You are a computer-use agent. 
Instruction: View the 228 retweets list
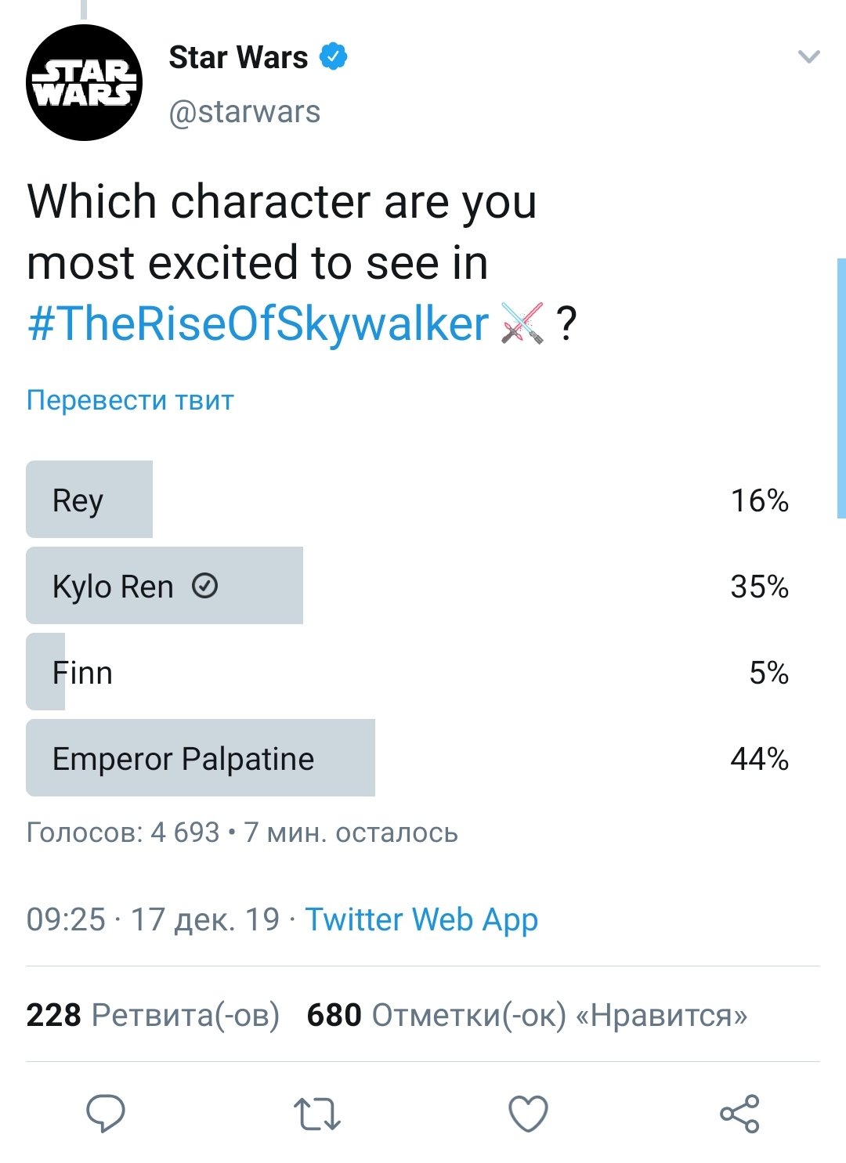pos(153,1015)
